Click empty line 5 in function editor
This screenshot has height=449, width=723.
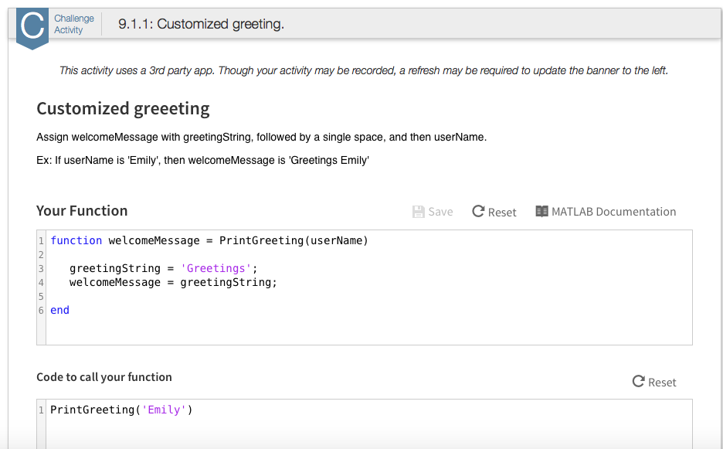pyautogui.click(x=369, y=296)
